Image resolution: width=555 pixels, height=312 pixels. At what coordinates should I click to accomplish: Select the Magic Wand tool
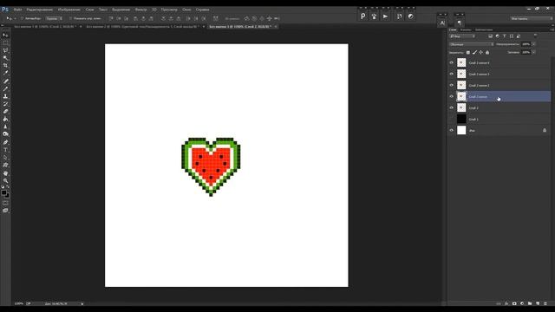[x=5, y=58]
